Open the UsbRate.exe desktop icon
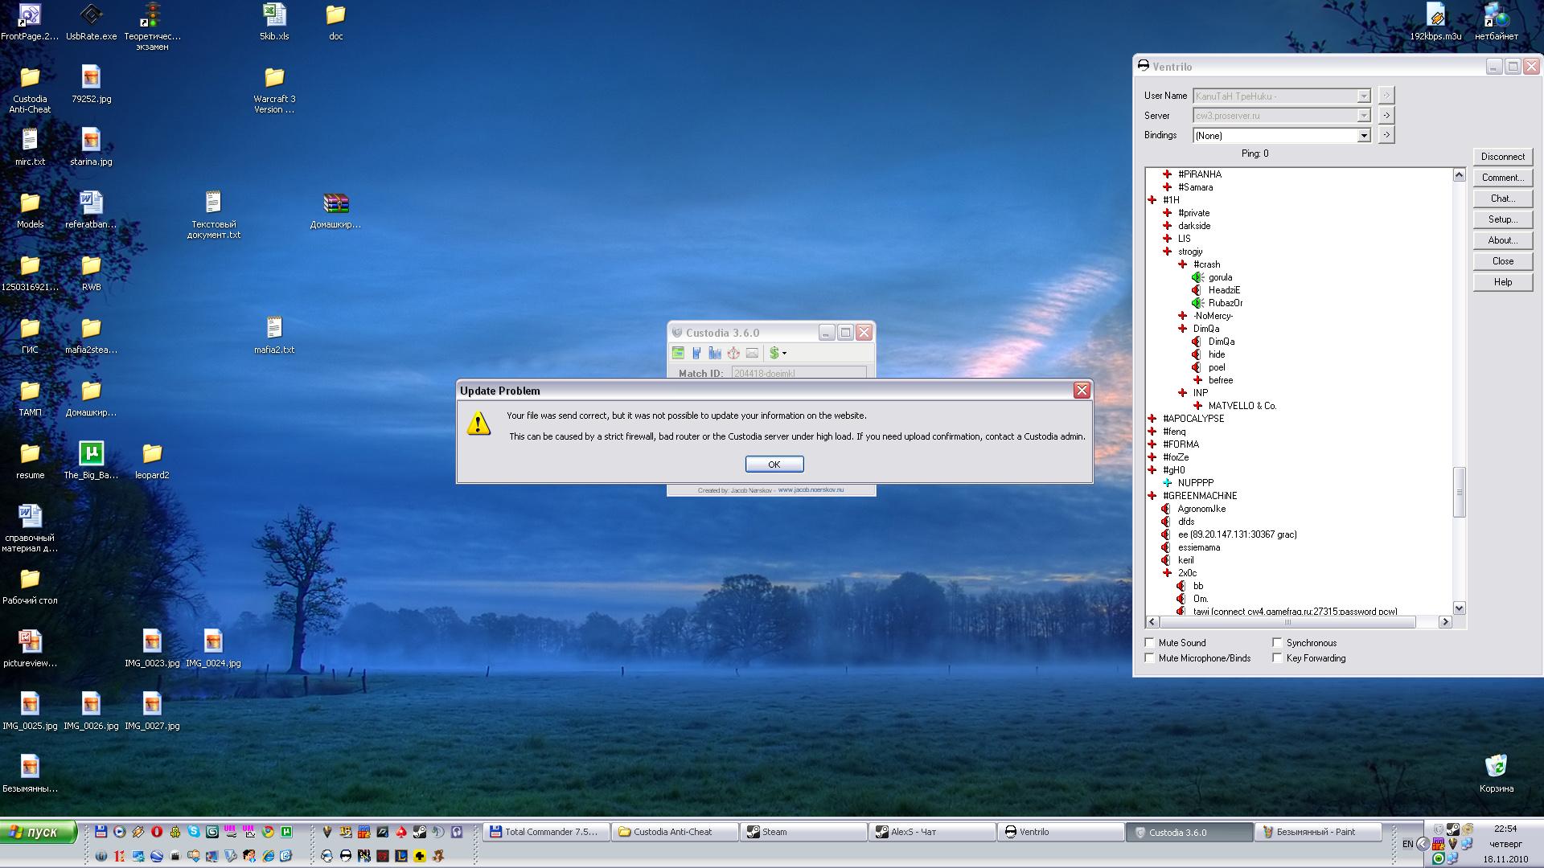The image size is (1544, 868). pos(91,15)
